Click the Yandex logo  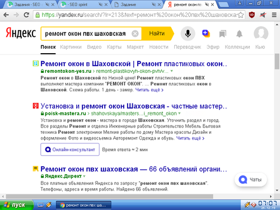tap(21, 33)
